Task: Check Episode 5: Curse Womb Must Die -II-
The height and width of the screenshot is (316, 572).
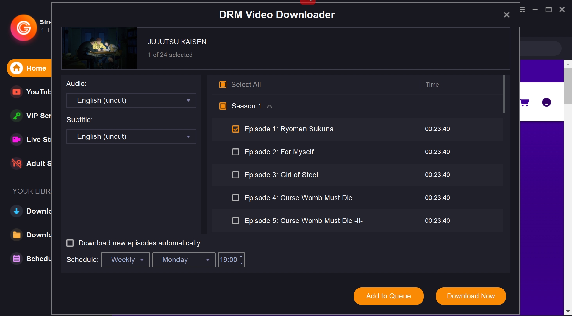Action: (x=236, y=221)
